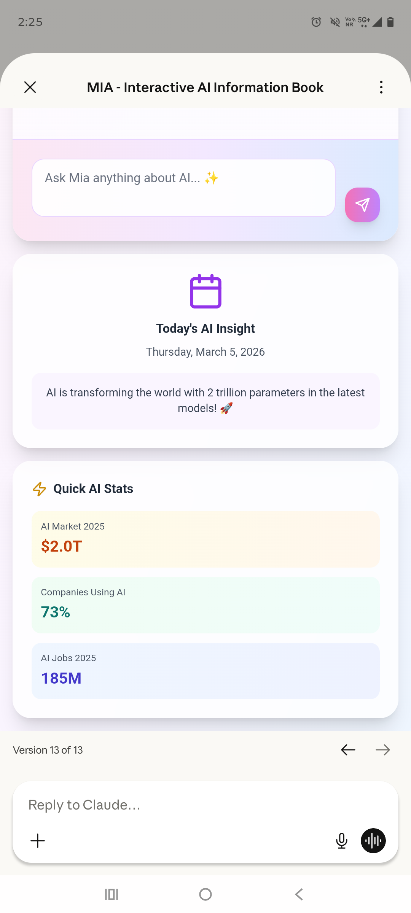411x913 pixels.
Task: Navigate to the previous version with left arrow
Action: coord(347,749)
